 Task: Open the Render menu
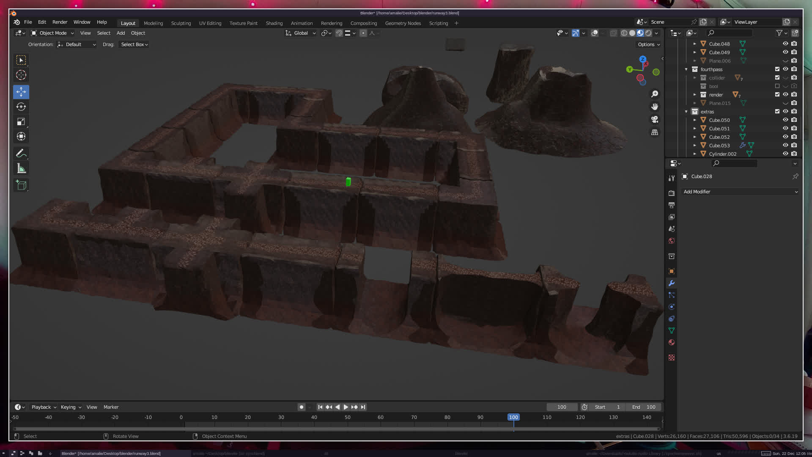[x=60, y=22]
